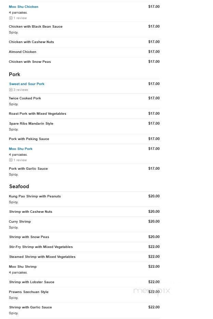The width and height of the screenshot is (213, 319).
Task: Select the Twice Cooked Pork item
Action: [25, 98]
